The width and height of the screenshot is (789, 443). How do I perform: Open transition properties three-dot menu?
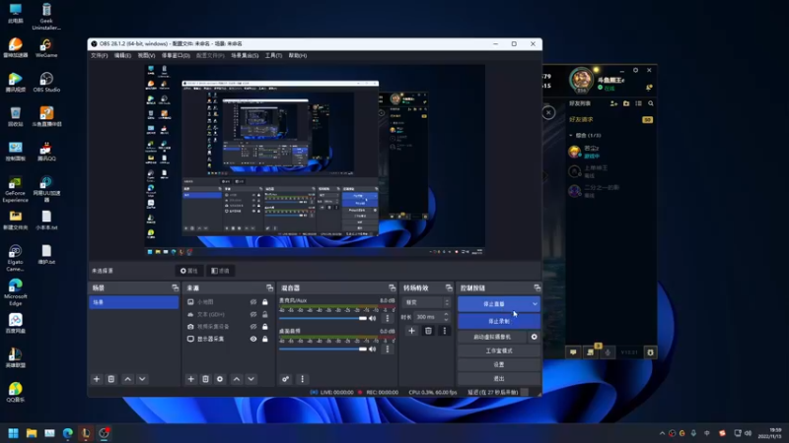click(445, 331)
